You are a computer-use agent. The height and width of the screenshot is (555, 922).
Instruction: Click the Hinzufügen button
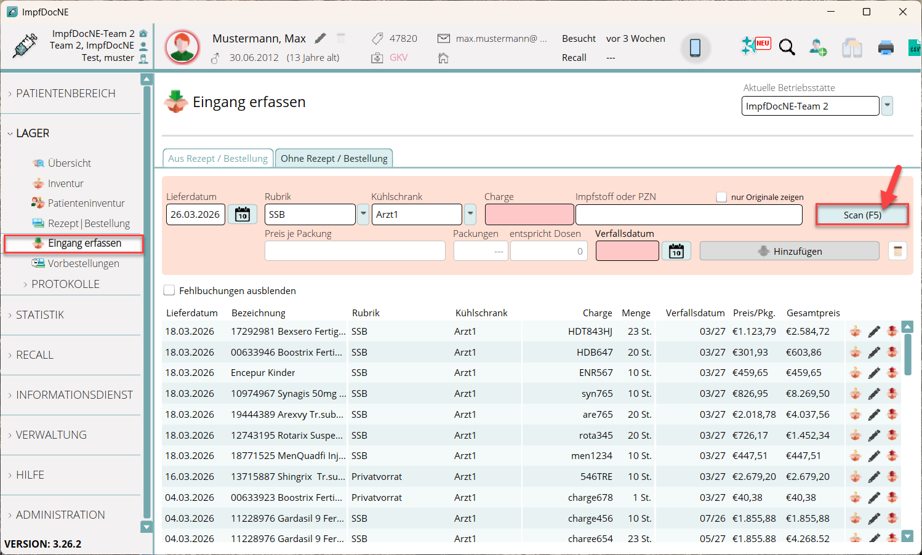click(789, 251)
